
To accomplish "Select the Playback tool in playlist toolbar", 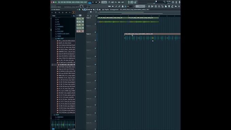I will coord(100,10).
